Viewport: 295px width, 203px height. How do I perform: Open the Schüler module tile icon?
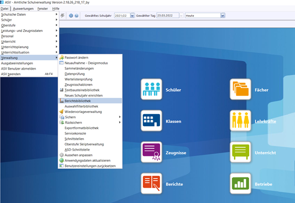tap(151, 89)
